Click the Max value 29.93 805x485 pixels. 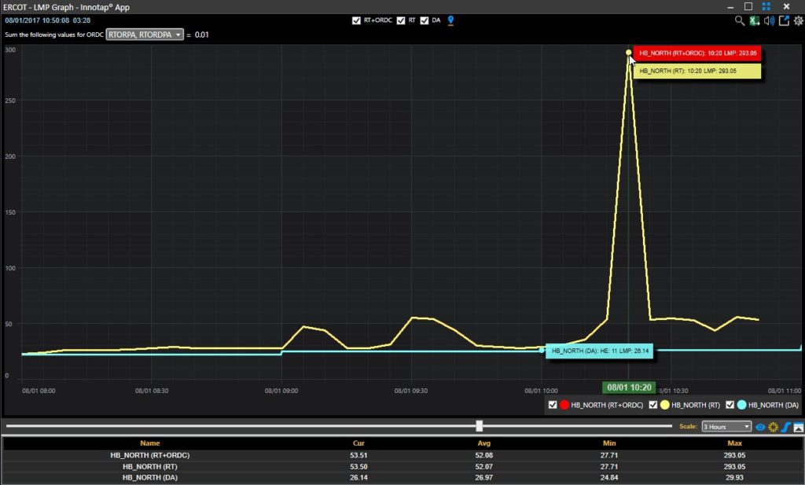(x=735, y=478)
